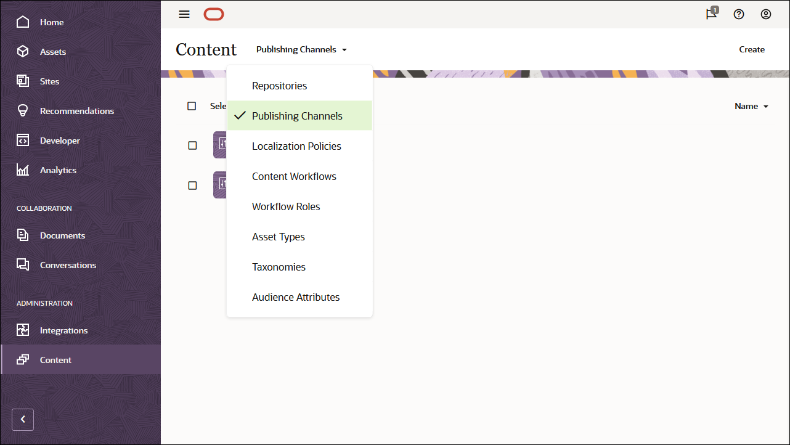
Task: Navigate to Sites using the sidebar icon
Action: click(x=49, y=81)
